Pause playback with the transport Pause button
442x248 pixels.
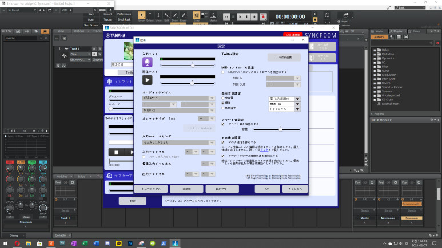[x=247, y=17]
